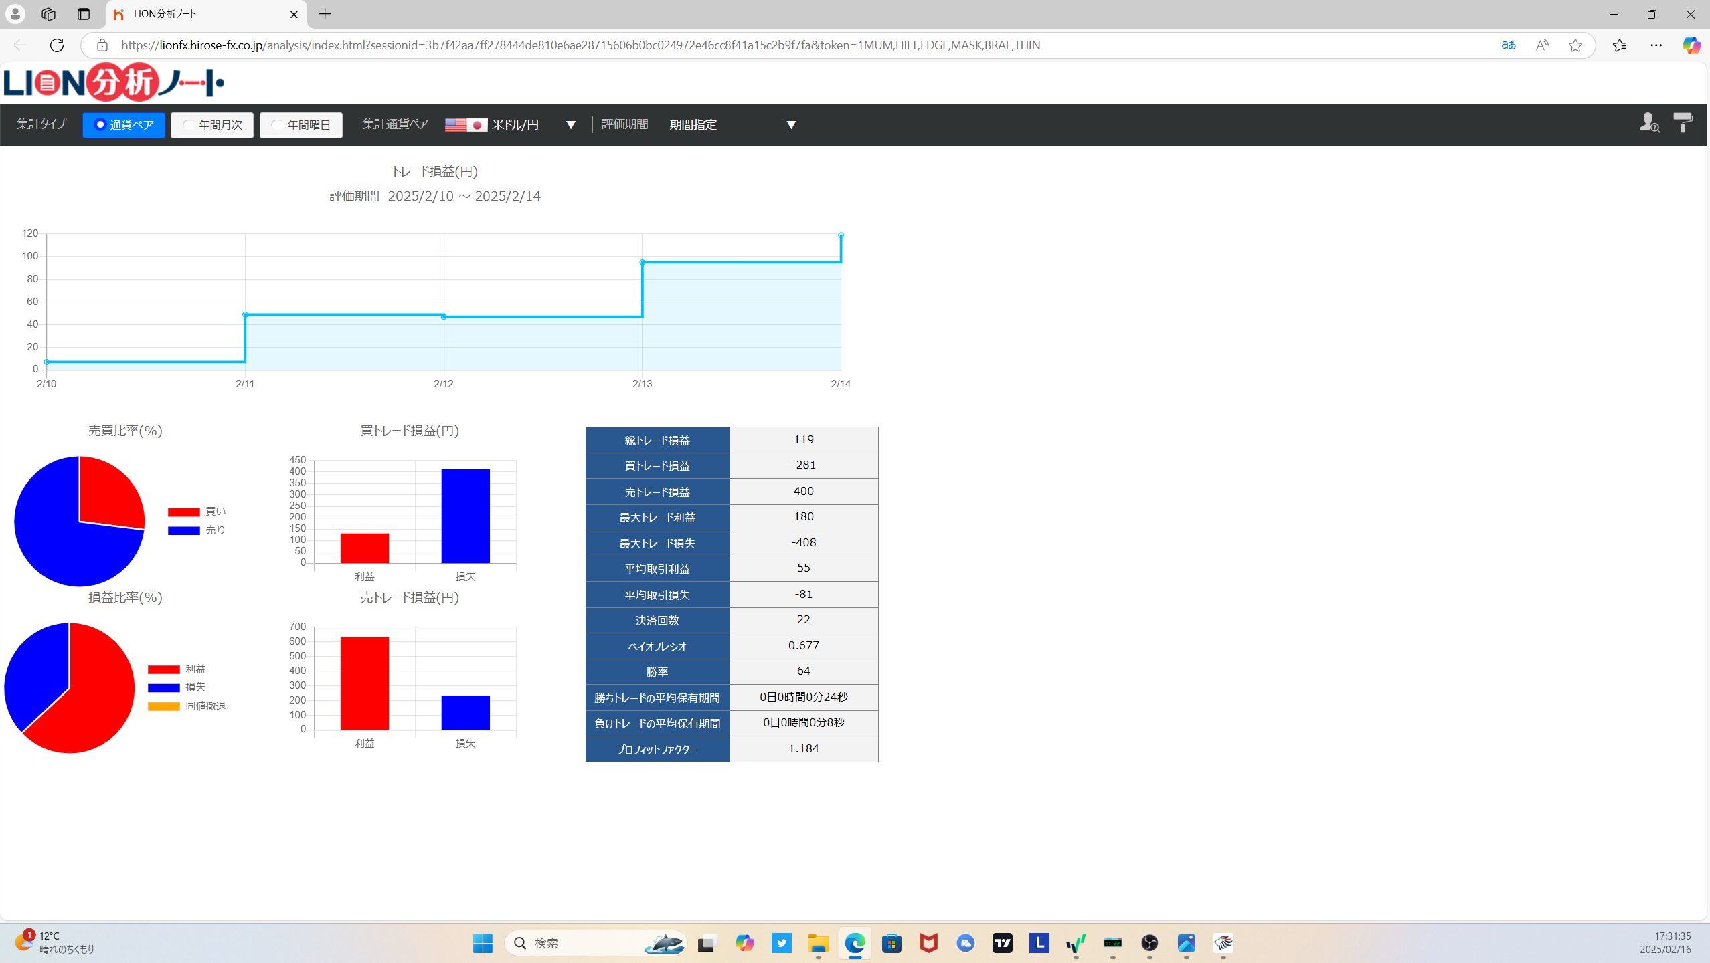Click the user search icon in dark toolbar

[1649, 123]
